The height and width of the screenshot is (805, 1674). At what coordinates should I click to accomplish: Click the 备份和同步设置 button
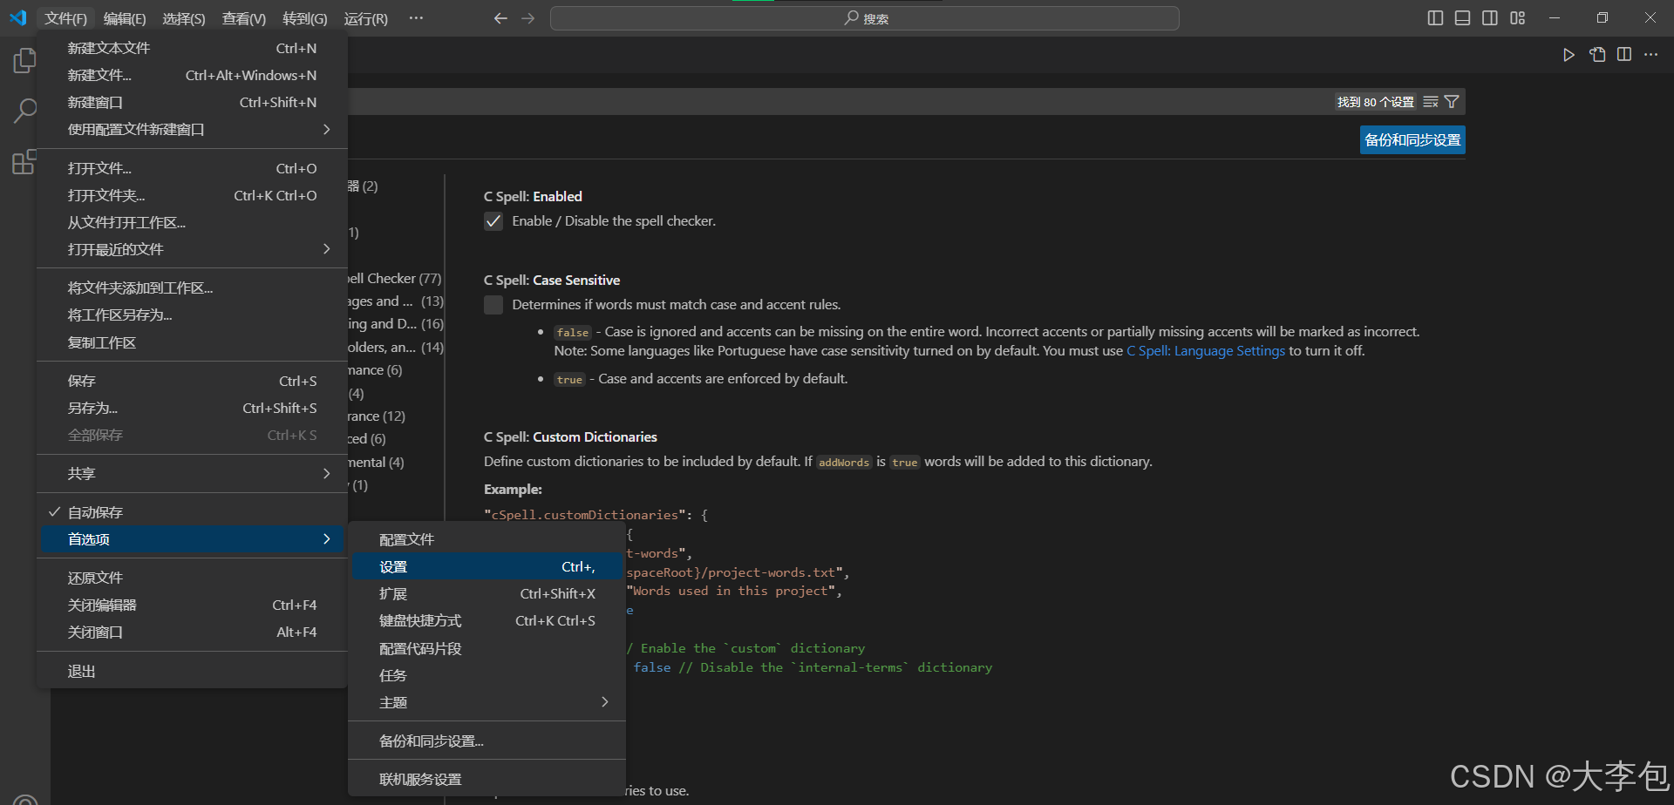point(1412,139)
